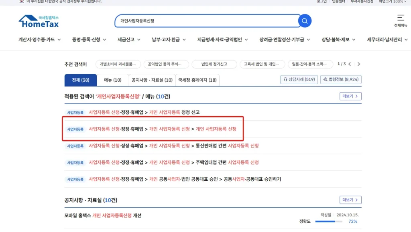Open notice 모바일 홈택스 개인 사업자등록신청 개선

[x=103, y=216]
